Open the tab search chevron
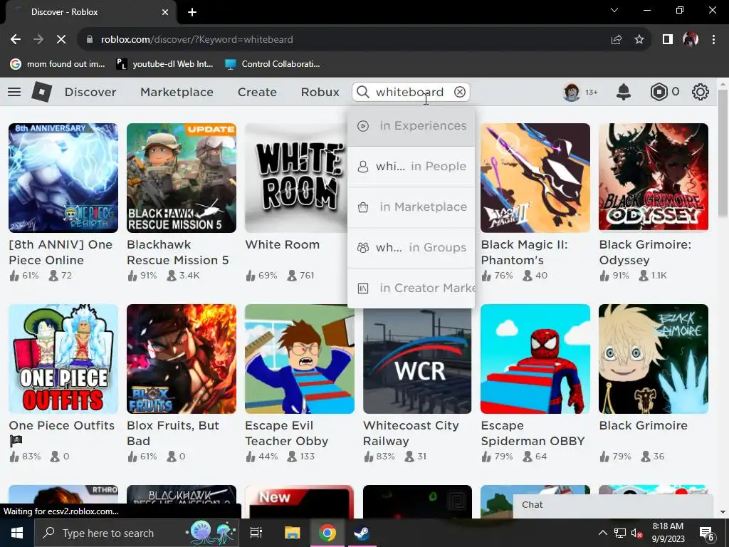Viewport: 729px width, 547px height. (x=614, y=10)
